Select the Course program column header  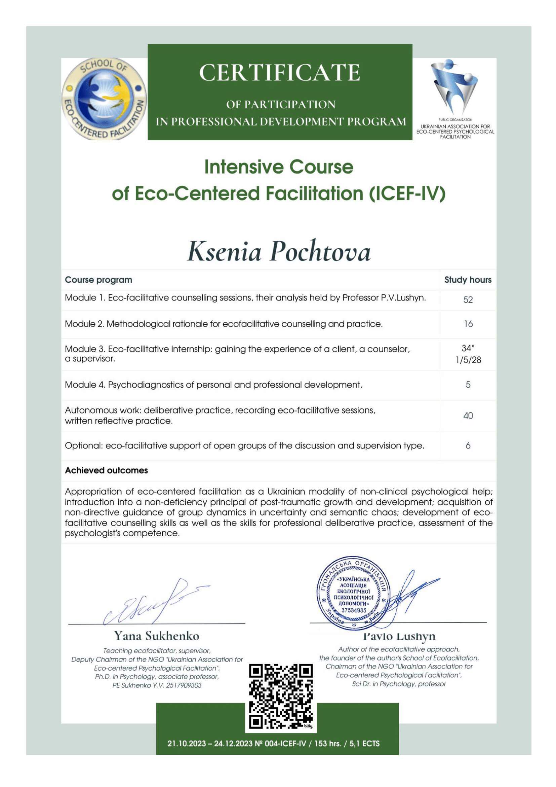pyautogui.click(x=98, y=280)
